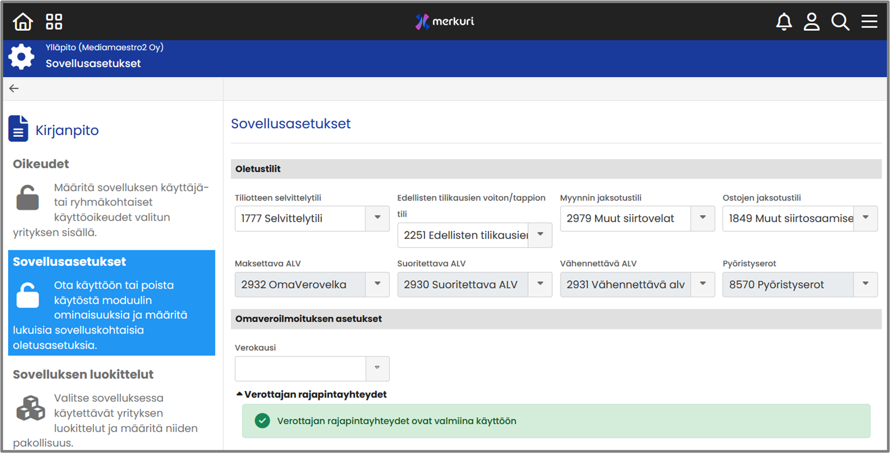This screenshot has height=453, width=890.
Task: Expand the Verokausi dropdown
Action: point(377,368)
